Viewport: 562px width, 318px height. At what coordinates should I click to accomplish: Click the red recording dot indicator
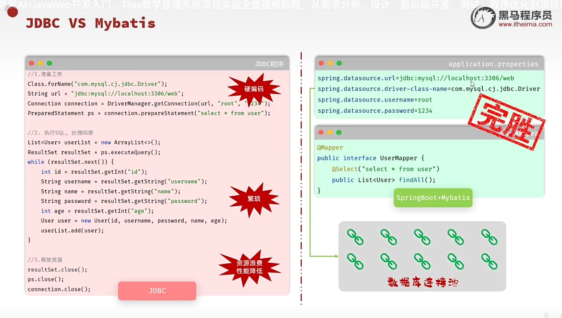(x=13, y=12)
